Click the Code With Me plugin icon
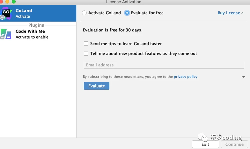Screen dimensions: 250x149 tap(6, 34)
